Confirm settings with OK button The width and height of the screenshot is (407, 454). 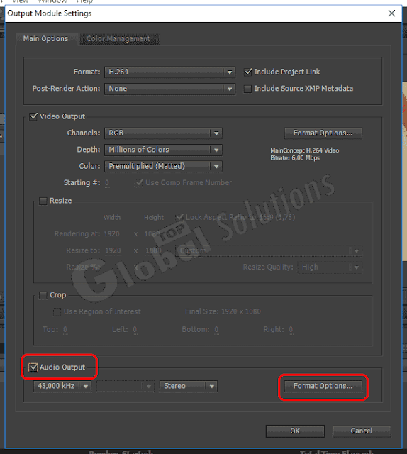coord(295,431)
